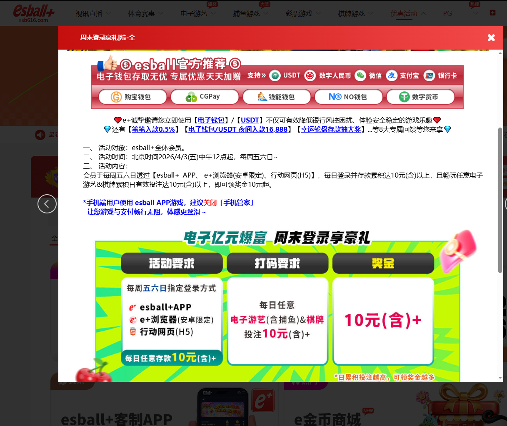Select the PG menu item
This screenshot has width=507, height=426.
tap(447, 14)
